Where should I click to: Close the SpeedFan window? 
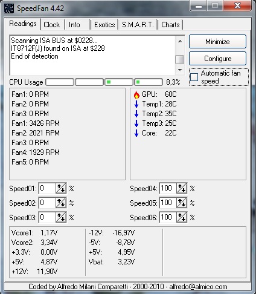238,6
